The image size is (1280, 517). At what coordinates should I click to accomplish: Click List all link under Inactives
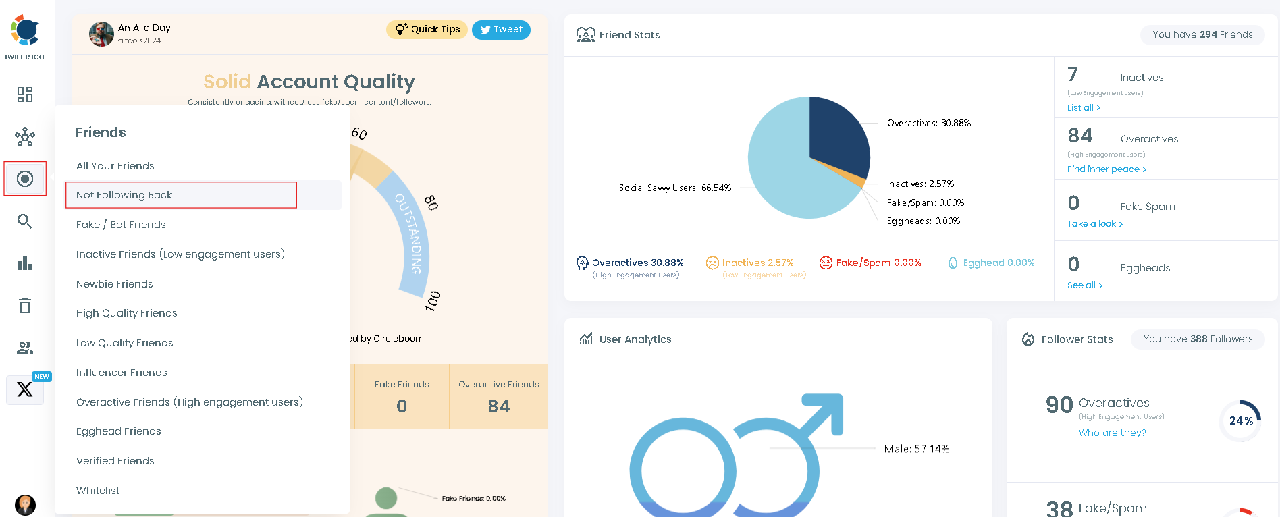[1084, 108]
